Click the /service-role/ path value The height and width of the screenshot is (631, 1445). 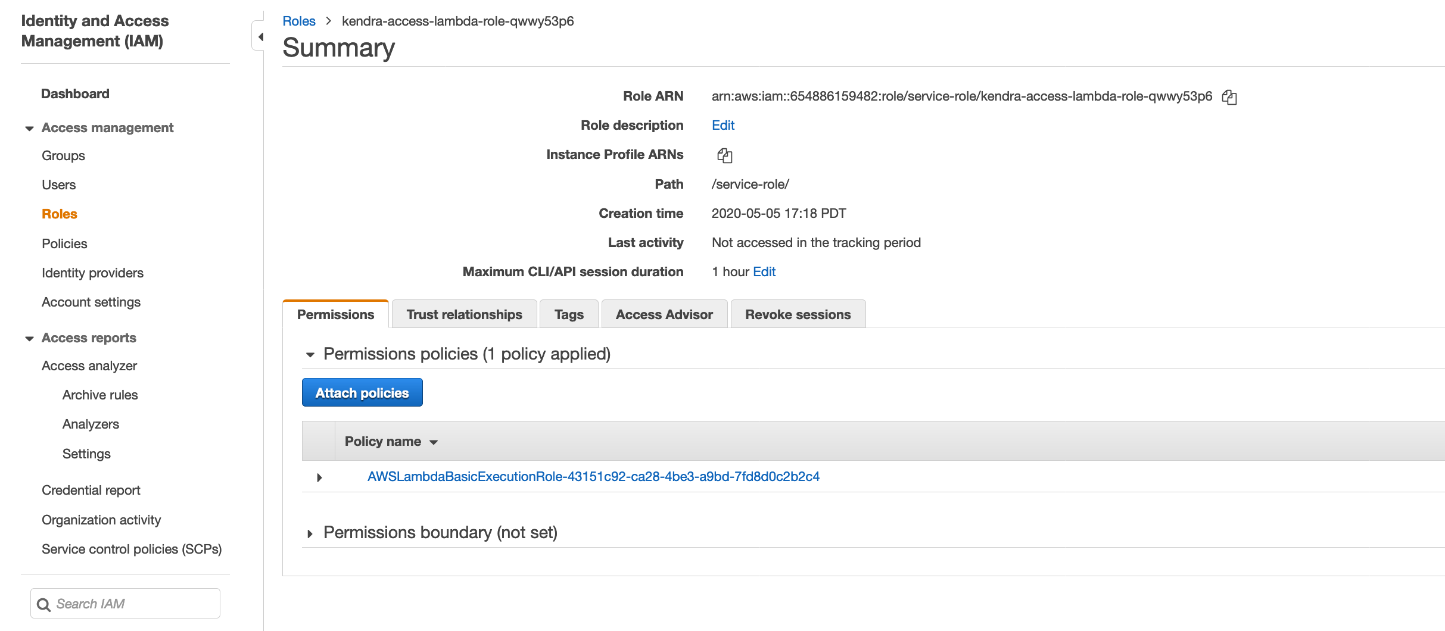coord(750,184)
